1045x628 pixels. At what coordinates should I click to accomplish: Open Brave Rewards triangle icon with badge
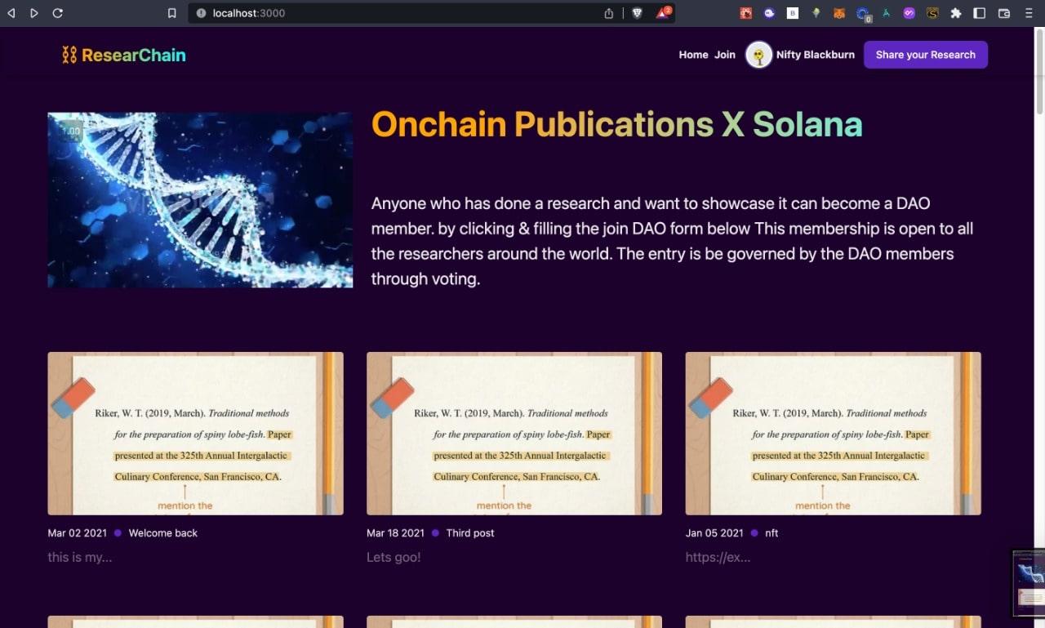[x=663, y=13]
